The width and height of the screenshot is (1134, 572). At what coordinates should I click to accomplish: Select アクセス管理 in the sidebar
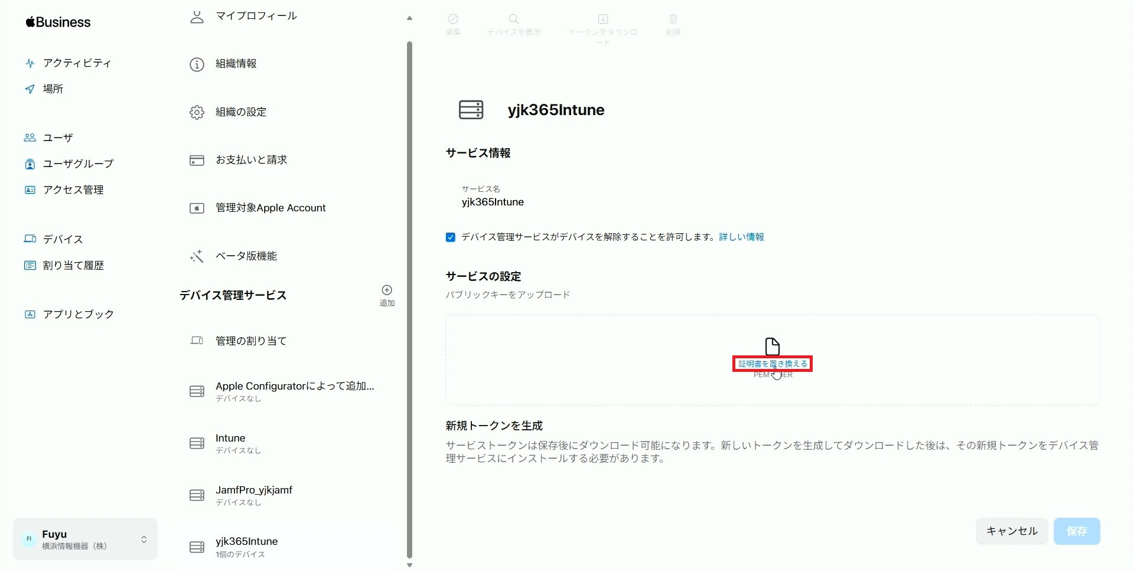(x=64, y=190)
